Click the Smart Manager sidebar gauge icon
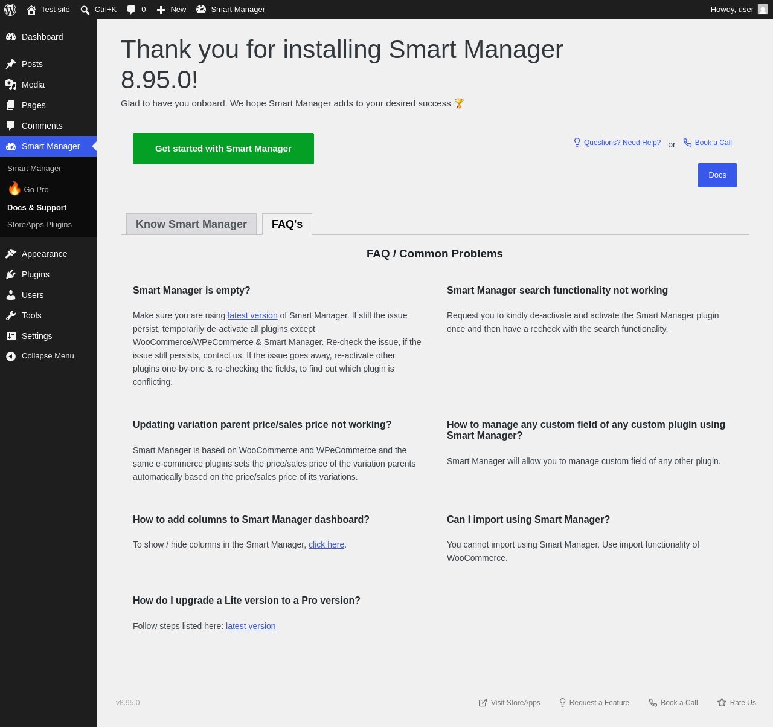Screen dimensions: 773x727 11,146
